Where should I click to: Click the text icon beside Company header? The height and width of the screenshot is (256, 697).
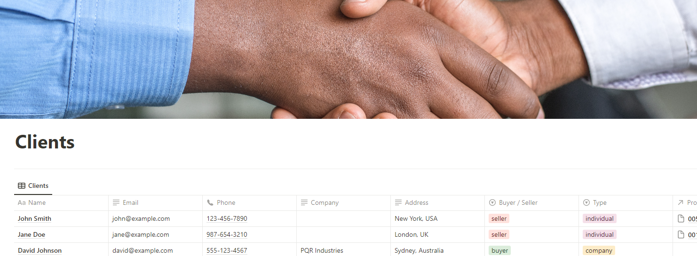[304, 202]
